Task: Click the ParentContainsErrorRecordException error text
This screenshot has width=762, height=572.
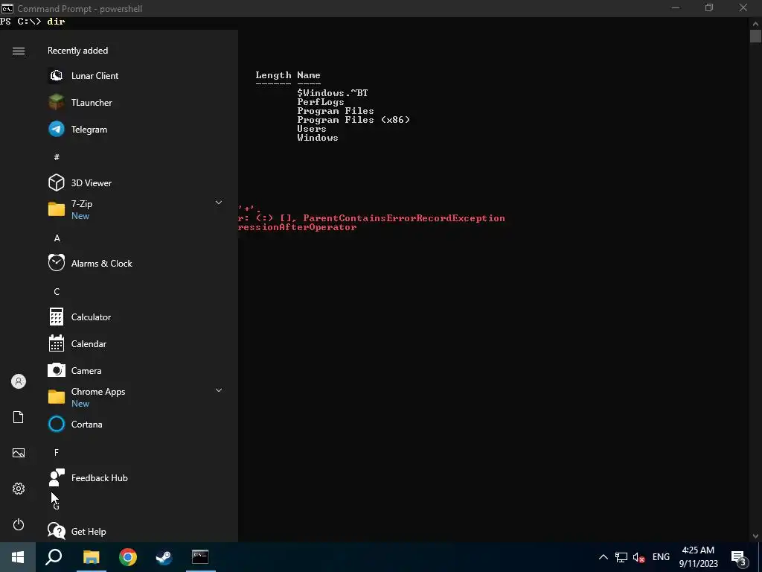Action: click(x=404, y=218)
